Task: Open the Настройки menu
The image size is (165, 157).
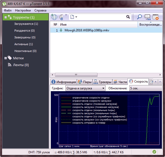Action: pyautogui.click(x=23, y=10)
